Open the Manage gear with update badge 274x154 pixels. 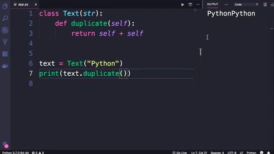(x=5, y=145)
